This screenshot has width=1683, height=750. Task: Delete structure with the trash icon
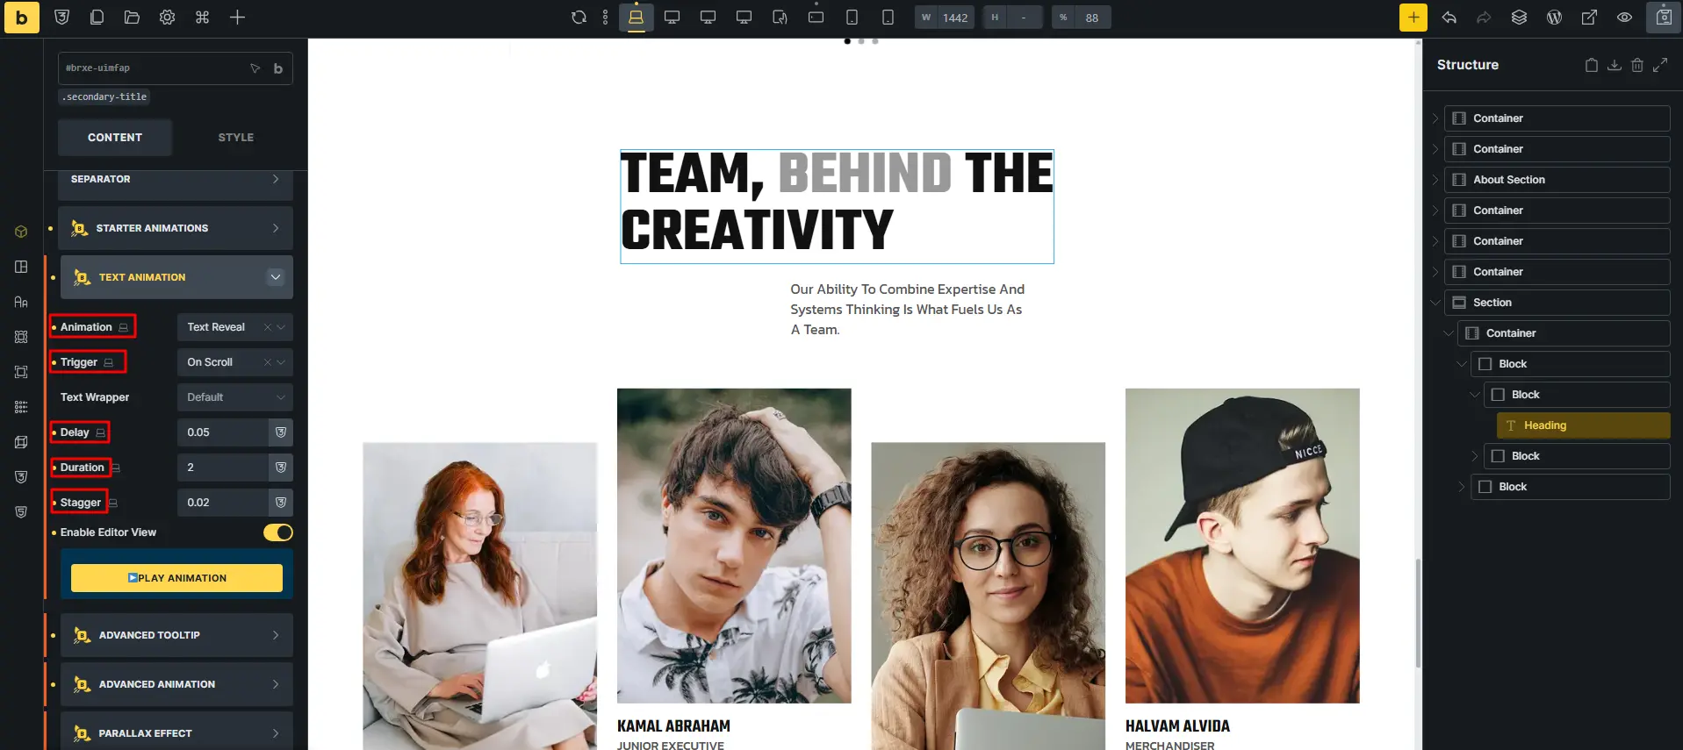1636,65
